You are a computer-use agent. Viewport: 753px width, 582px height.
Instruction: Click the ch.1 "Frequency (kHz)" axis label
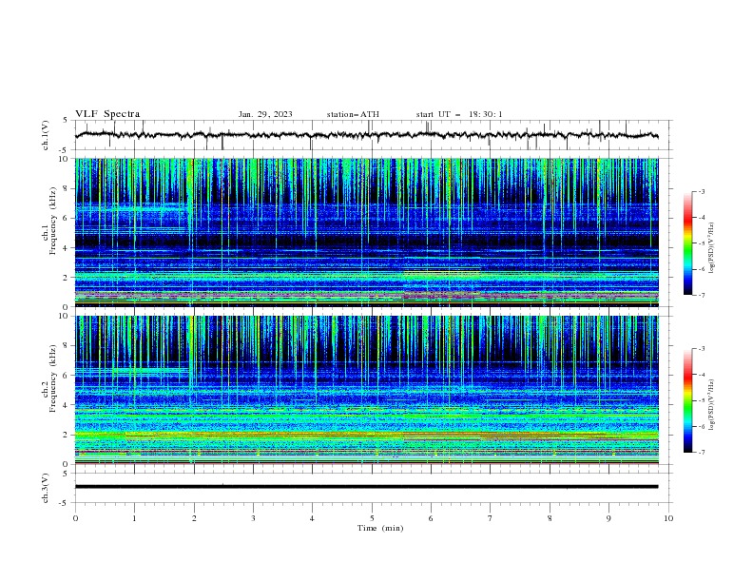click(x=52, y=222)
